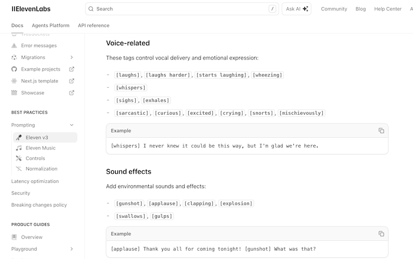Click the Showcase external link icon
Viewport: 413px width, 259px height.
coord(72,92)
